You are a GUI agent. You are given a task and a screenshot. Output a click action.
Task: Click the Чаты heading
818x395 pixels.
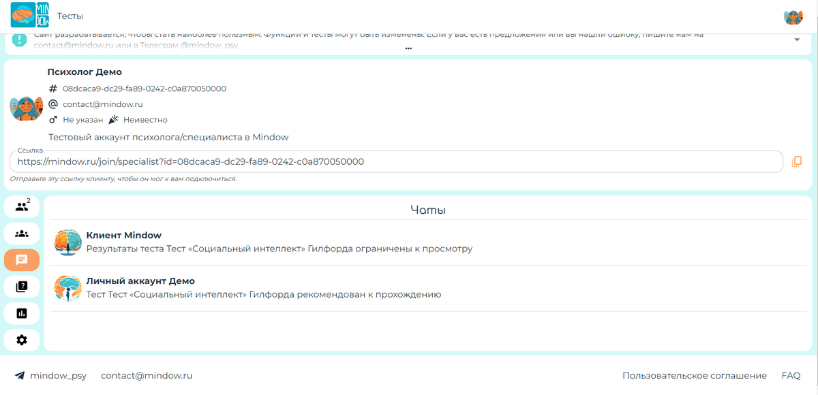point(428,210)
